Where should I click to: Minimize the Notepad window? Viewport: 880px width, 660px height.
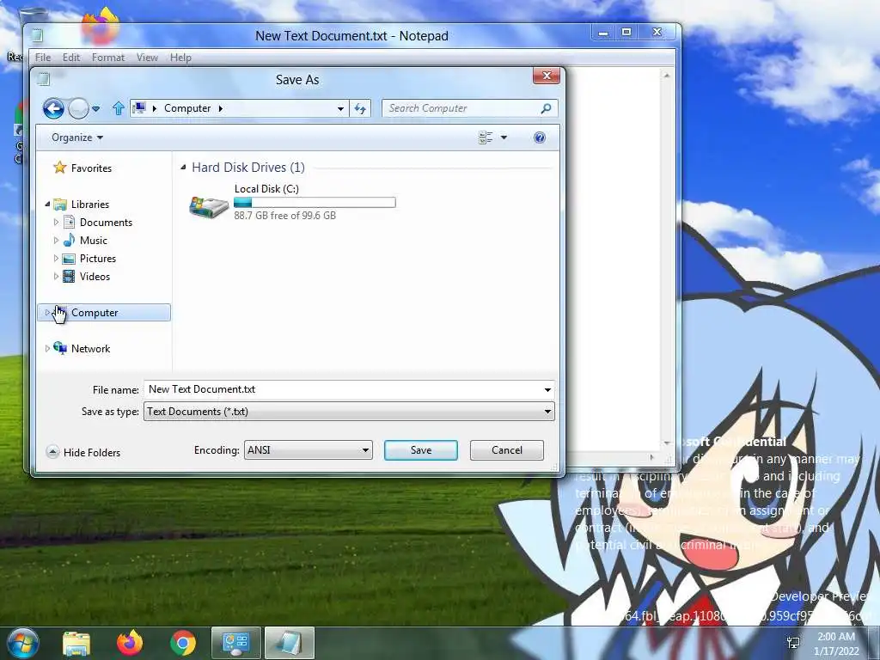click(x=603, y=34)
